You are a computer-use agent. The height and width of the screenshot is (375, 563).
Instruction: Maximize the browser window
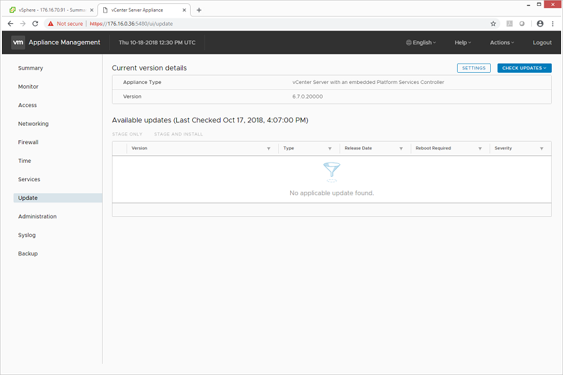539,5
